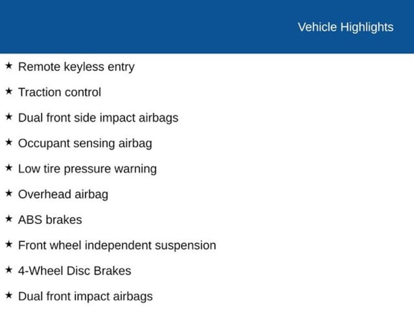
Task: Select the ABS brakes list entry
Action: click(50, 220)
